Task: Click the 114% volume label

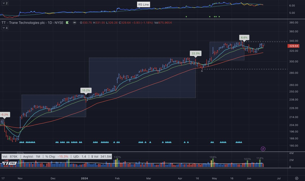Action: 260,158
